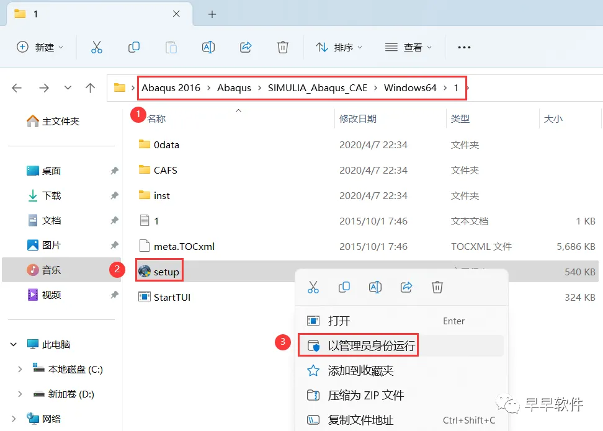Click the 0data folder icon
The image size is (603, 431).
coord(145,144)
